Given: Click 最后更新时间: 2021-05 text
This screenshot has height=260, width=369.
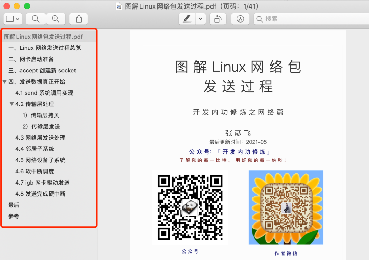Looking at the screenshot, I should 238,142.
